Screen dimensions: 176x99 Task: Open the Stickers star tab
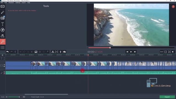click(x=2, y=30)
